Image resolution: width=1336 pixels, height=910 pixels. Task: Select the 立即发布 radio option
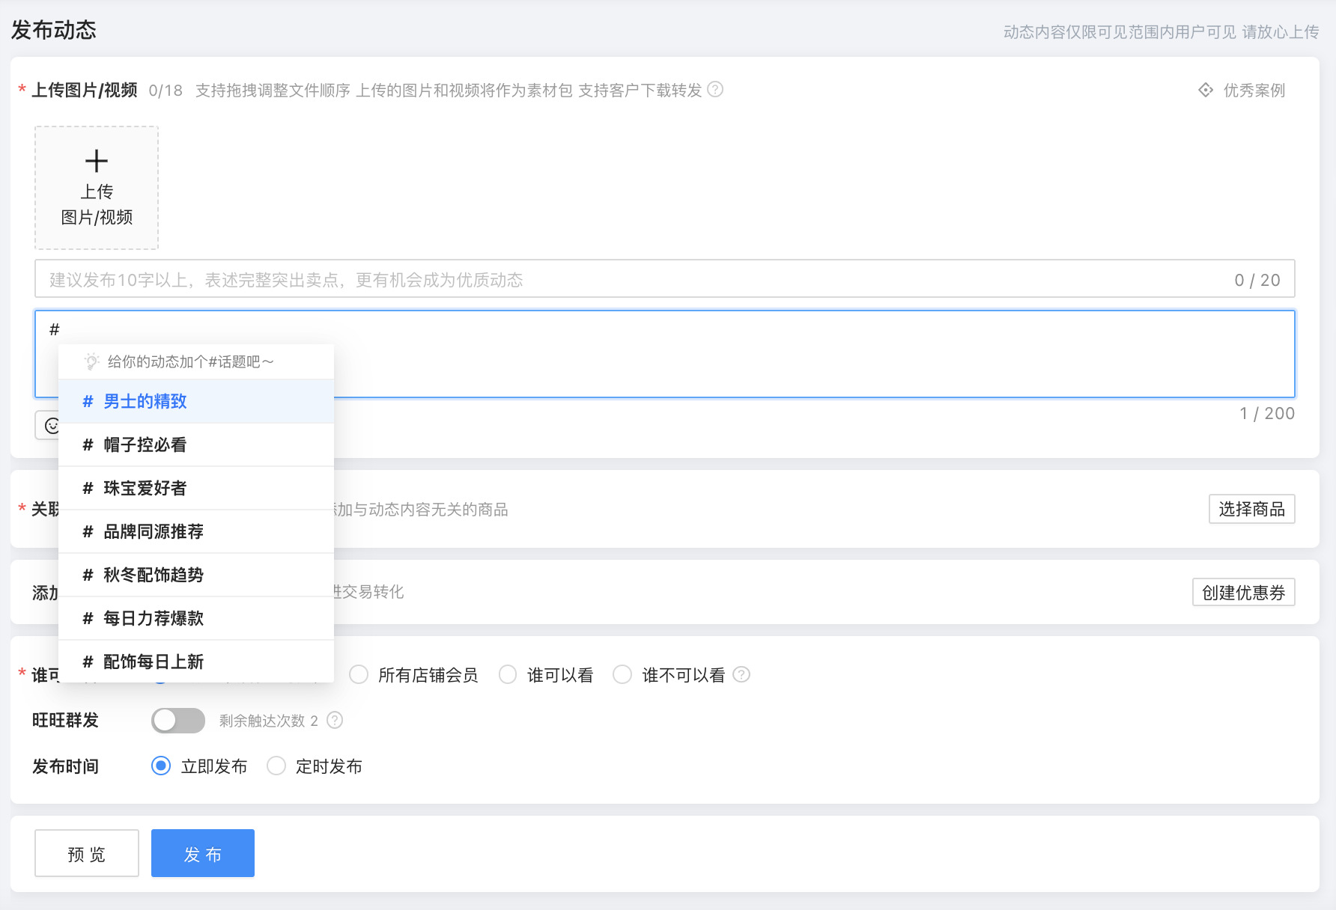point(161,766)
